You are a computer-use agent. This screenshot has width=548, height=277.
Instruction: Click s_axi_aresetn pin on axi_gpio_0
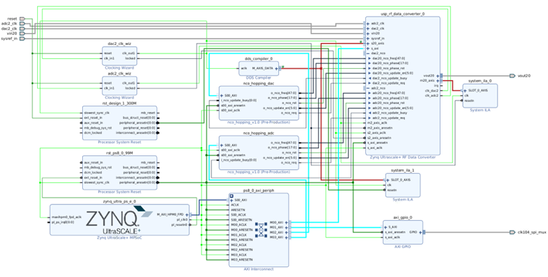coord(395,232)
